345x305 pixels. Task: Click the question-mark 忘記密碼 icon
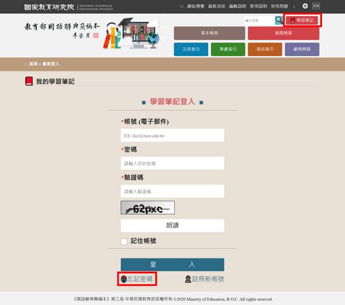click(124, 279)
